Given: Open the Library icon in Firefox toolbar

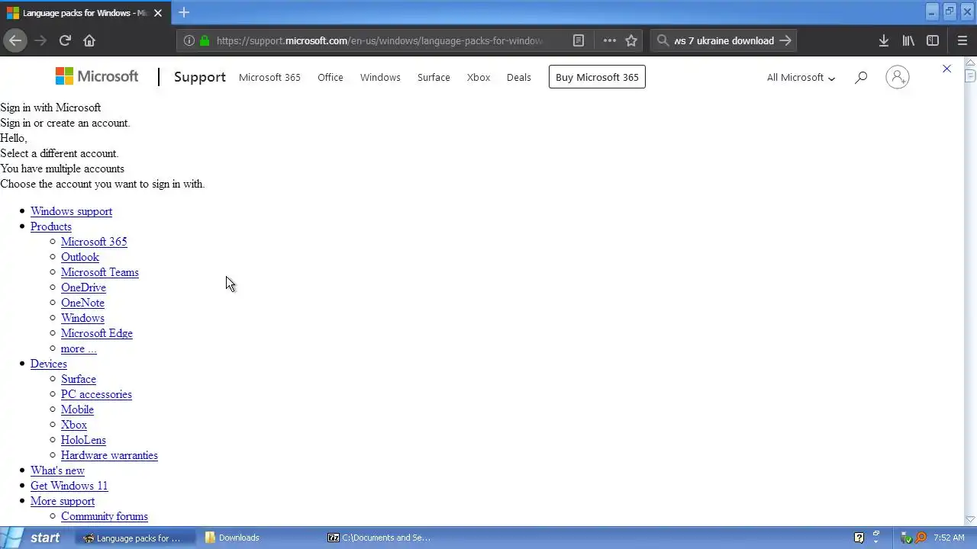Looking at the screenshot, I should [908, 40].
